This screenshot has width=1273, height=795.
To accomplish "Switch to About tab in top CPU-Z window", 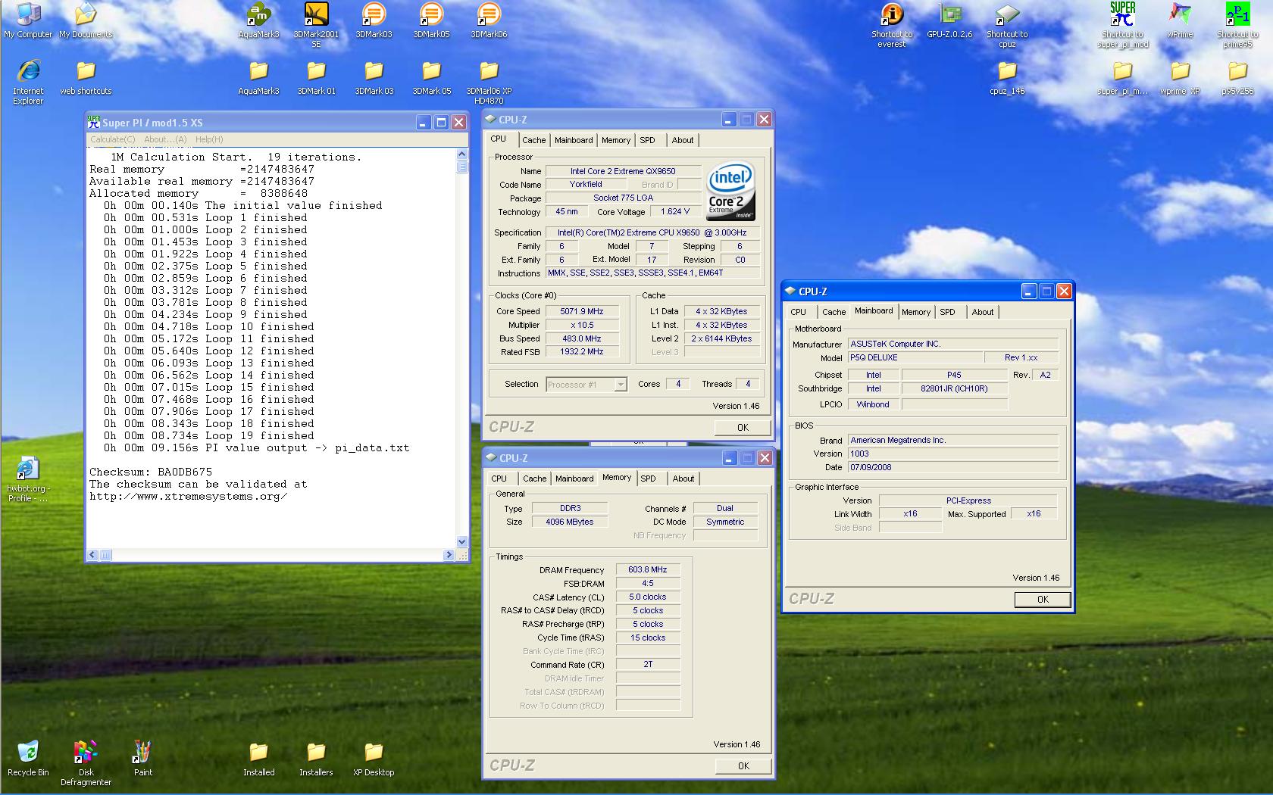I will [683, 140].
